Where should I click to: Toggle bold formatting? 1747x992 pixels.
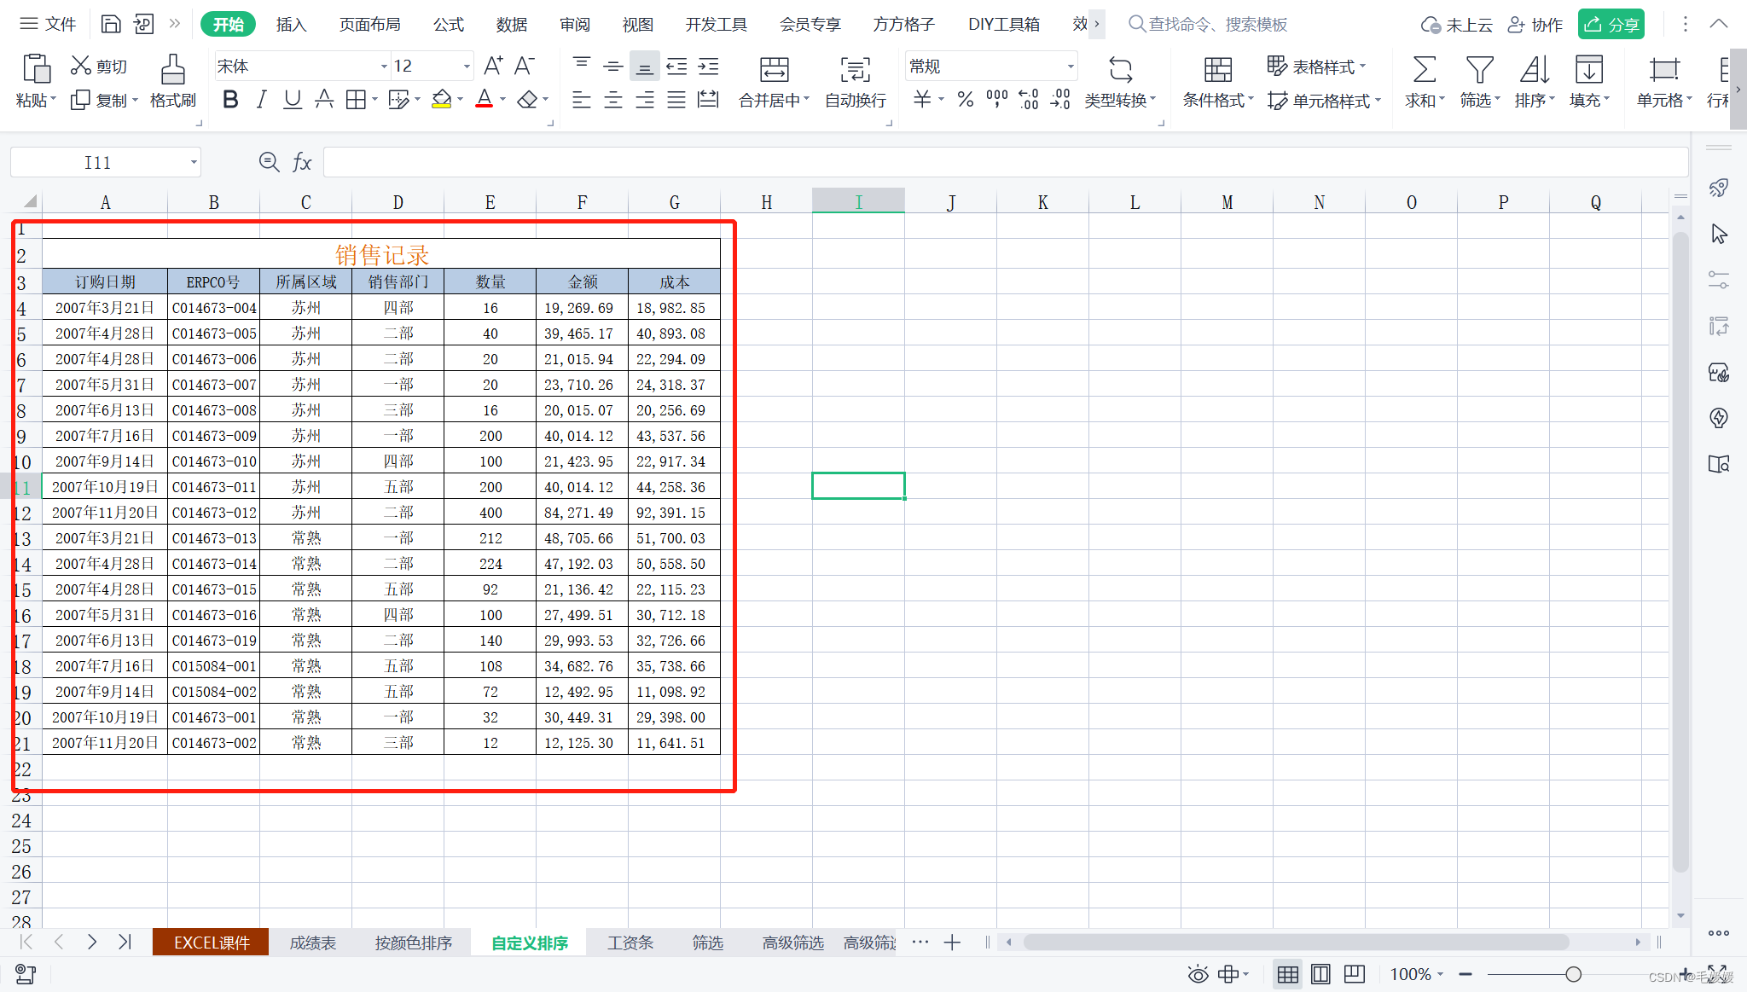[229, 100]
